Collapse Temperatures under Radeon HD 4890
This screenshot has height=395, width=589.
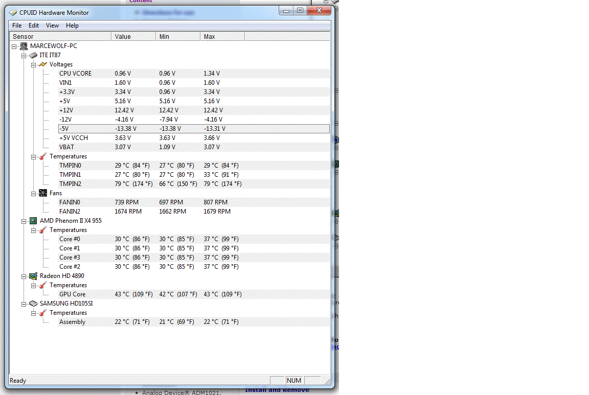tap(33, 286)
